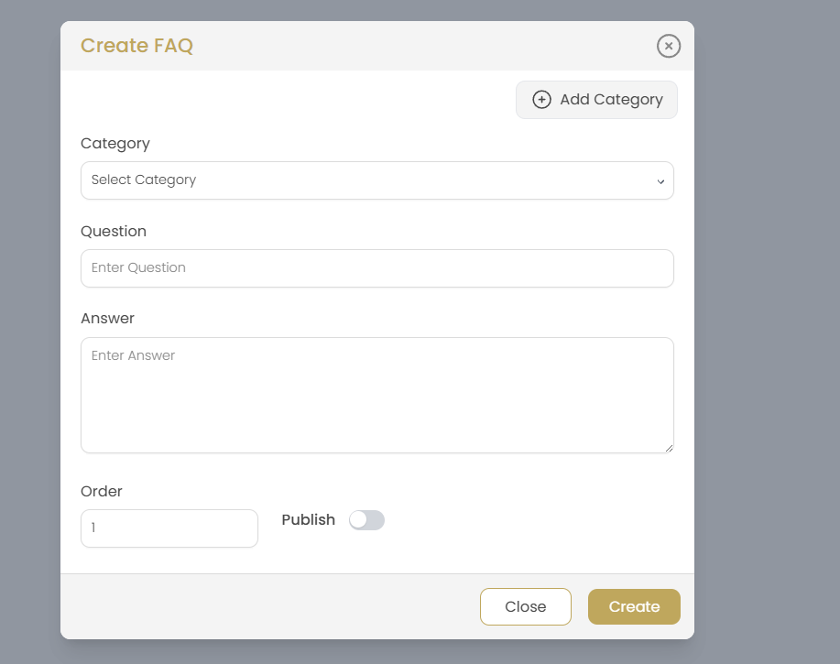
Task: Click the Order field label
Action: (101, 492)
